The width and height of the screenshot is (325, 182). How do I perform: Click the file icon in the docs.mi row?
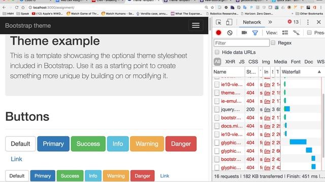(217, 126)
